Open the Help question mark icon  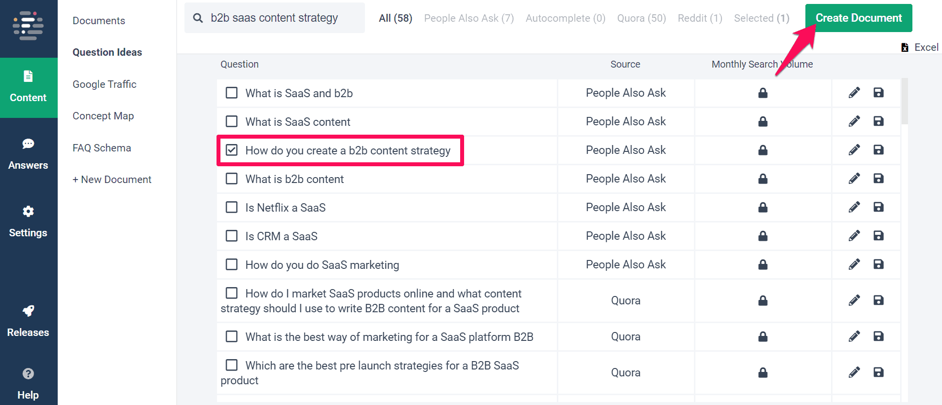tap(28, 374)
